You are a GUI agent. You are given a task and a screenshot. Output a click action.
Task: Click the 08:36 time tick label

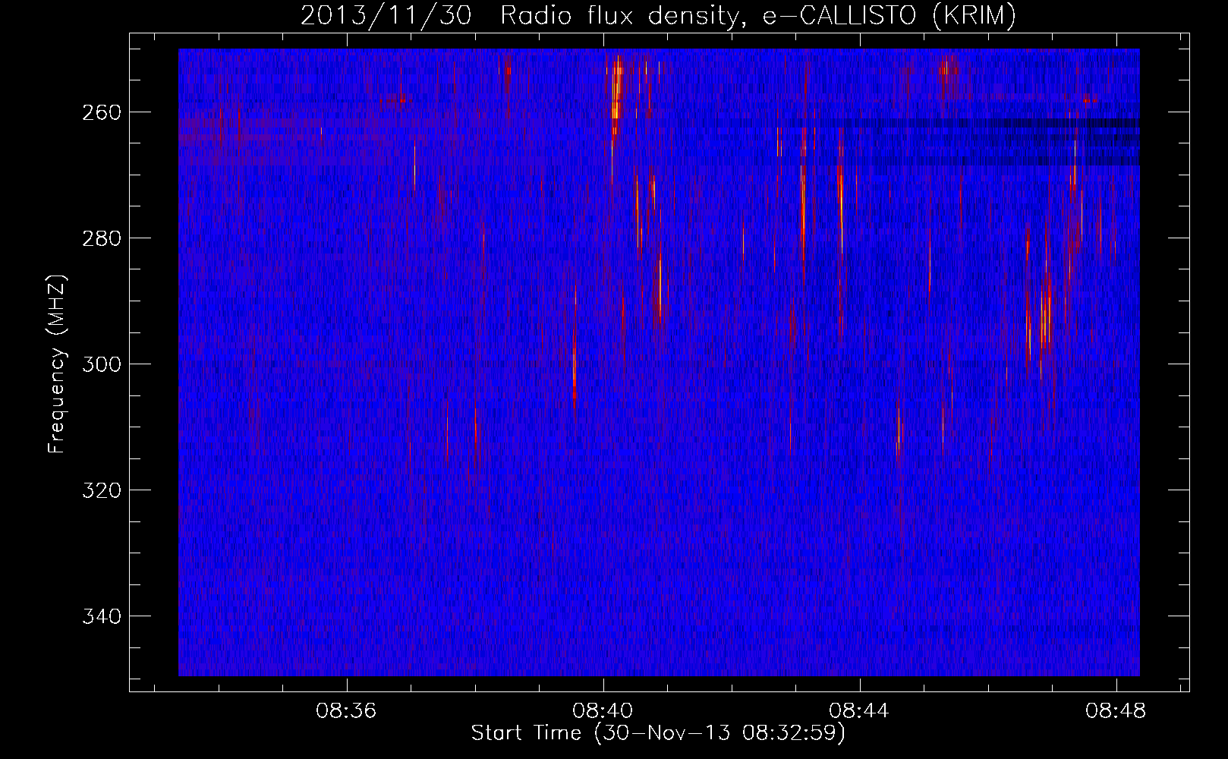coord(346,711)
